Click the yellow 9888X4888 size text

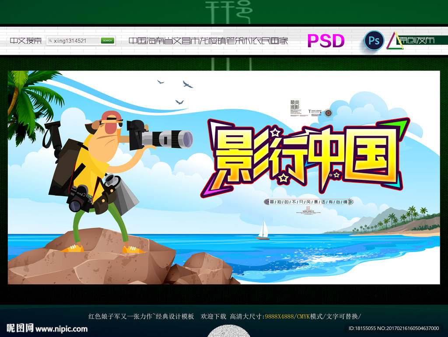pos(279,316)
